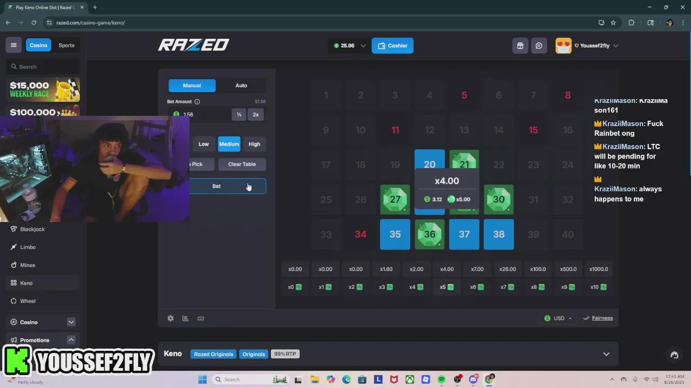This screenshot has height=388, width=691.
Task: Collapse the Promotions section
Action: (x=71, y=340)
